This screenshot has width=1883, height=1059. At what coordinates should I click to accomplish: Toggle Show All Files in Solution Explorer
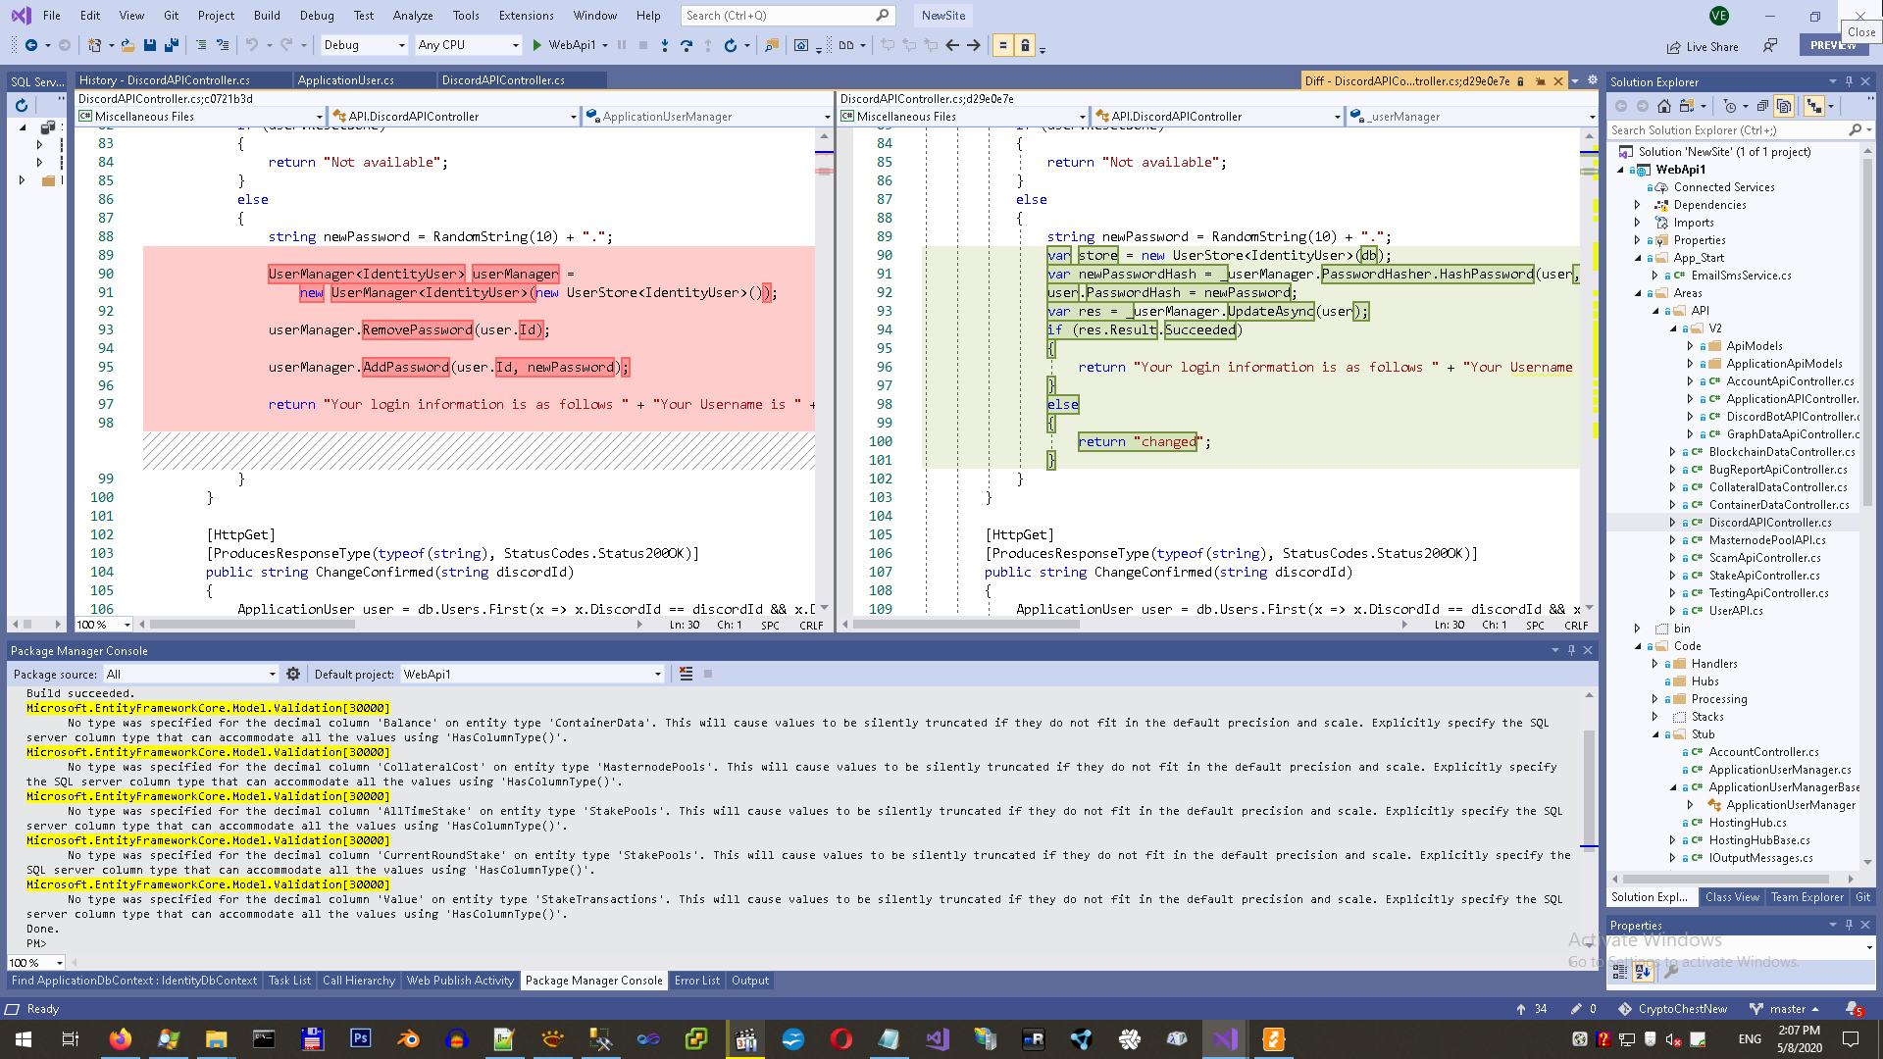pos(1784,106)
